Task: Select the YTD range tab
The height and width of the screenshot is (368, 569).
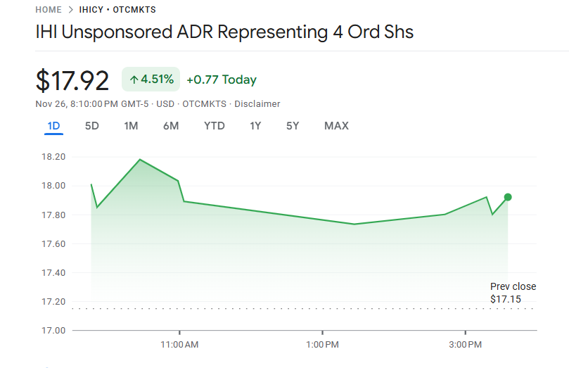Action: point(215,126)
